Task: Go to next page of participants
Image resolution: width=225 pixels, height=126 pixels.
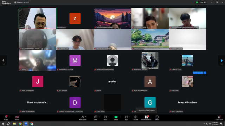Action: point(221,61)
